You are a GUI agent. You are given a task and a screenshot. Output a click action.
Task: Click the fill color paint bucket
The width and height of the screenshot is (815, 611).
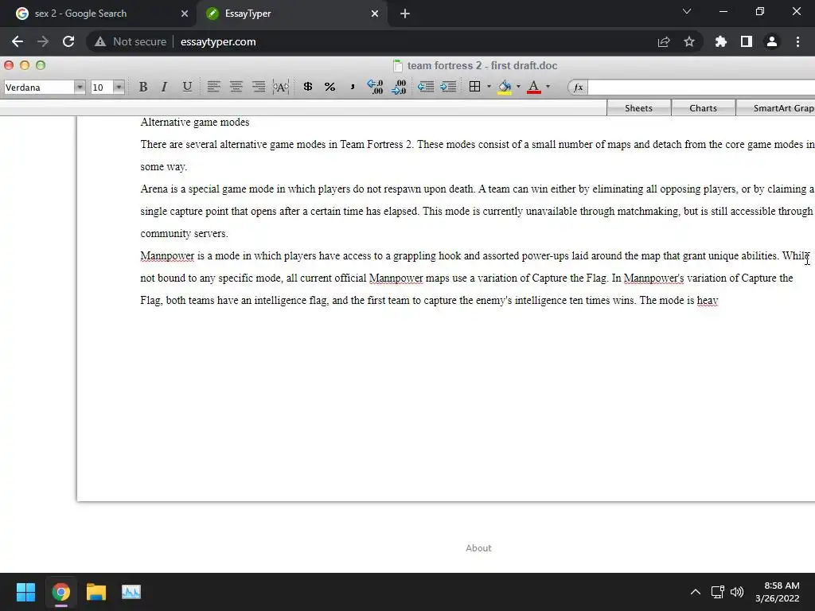[x=504, y=87]
